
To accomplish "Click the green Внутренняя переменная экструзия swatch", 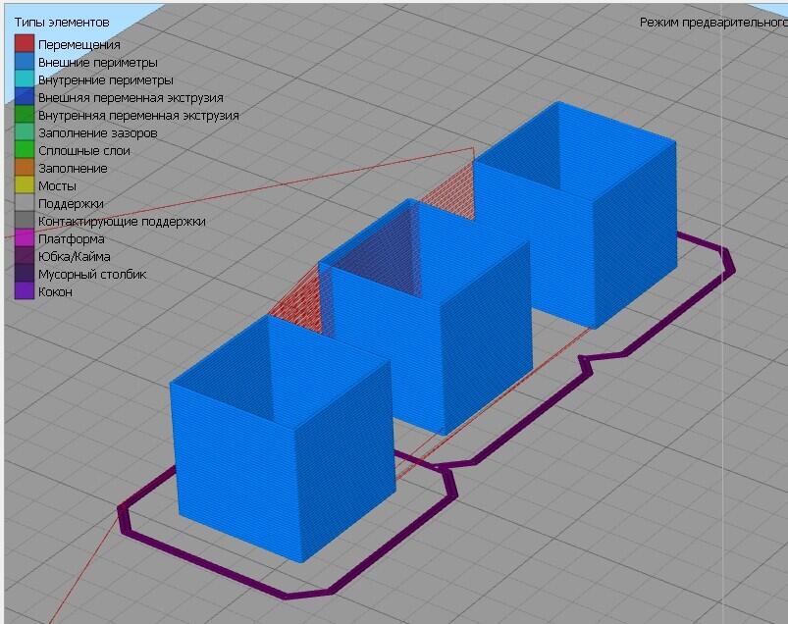I will point(25,114).
